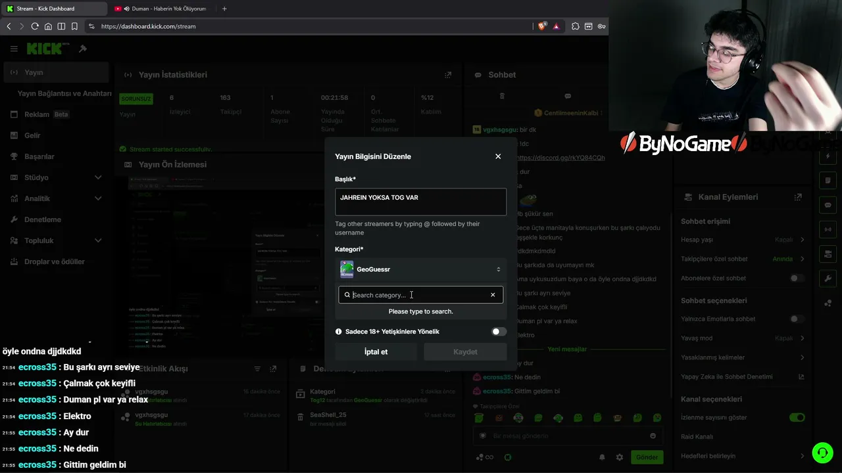842x473 pixels.
Task: Focus the Search category field
Action: [x=421, y=295]
